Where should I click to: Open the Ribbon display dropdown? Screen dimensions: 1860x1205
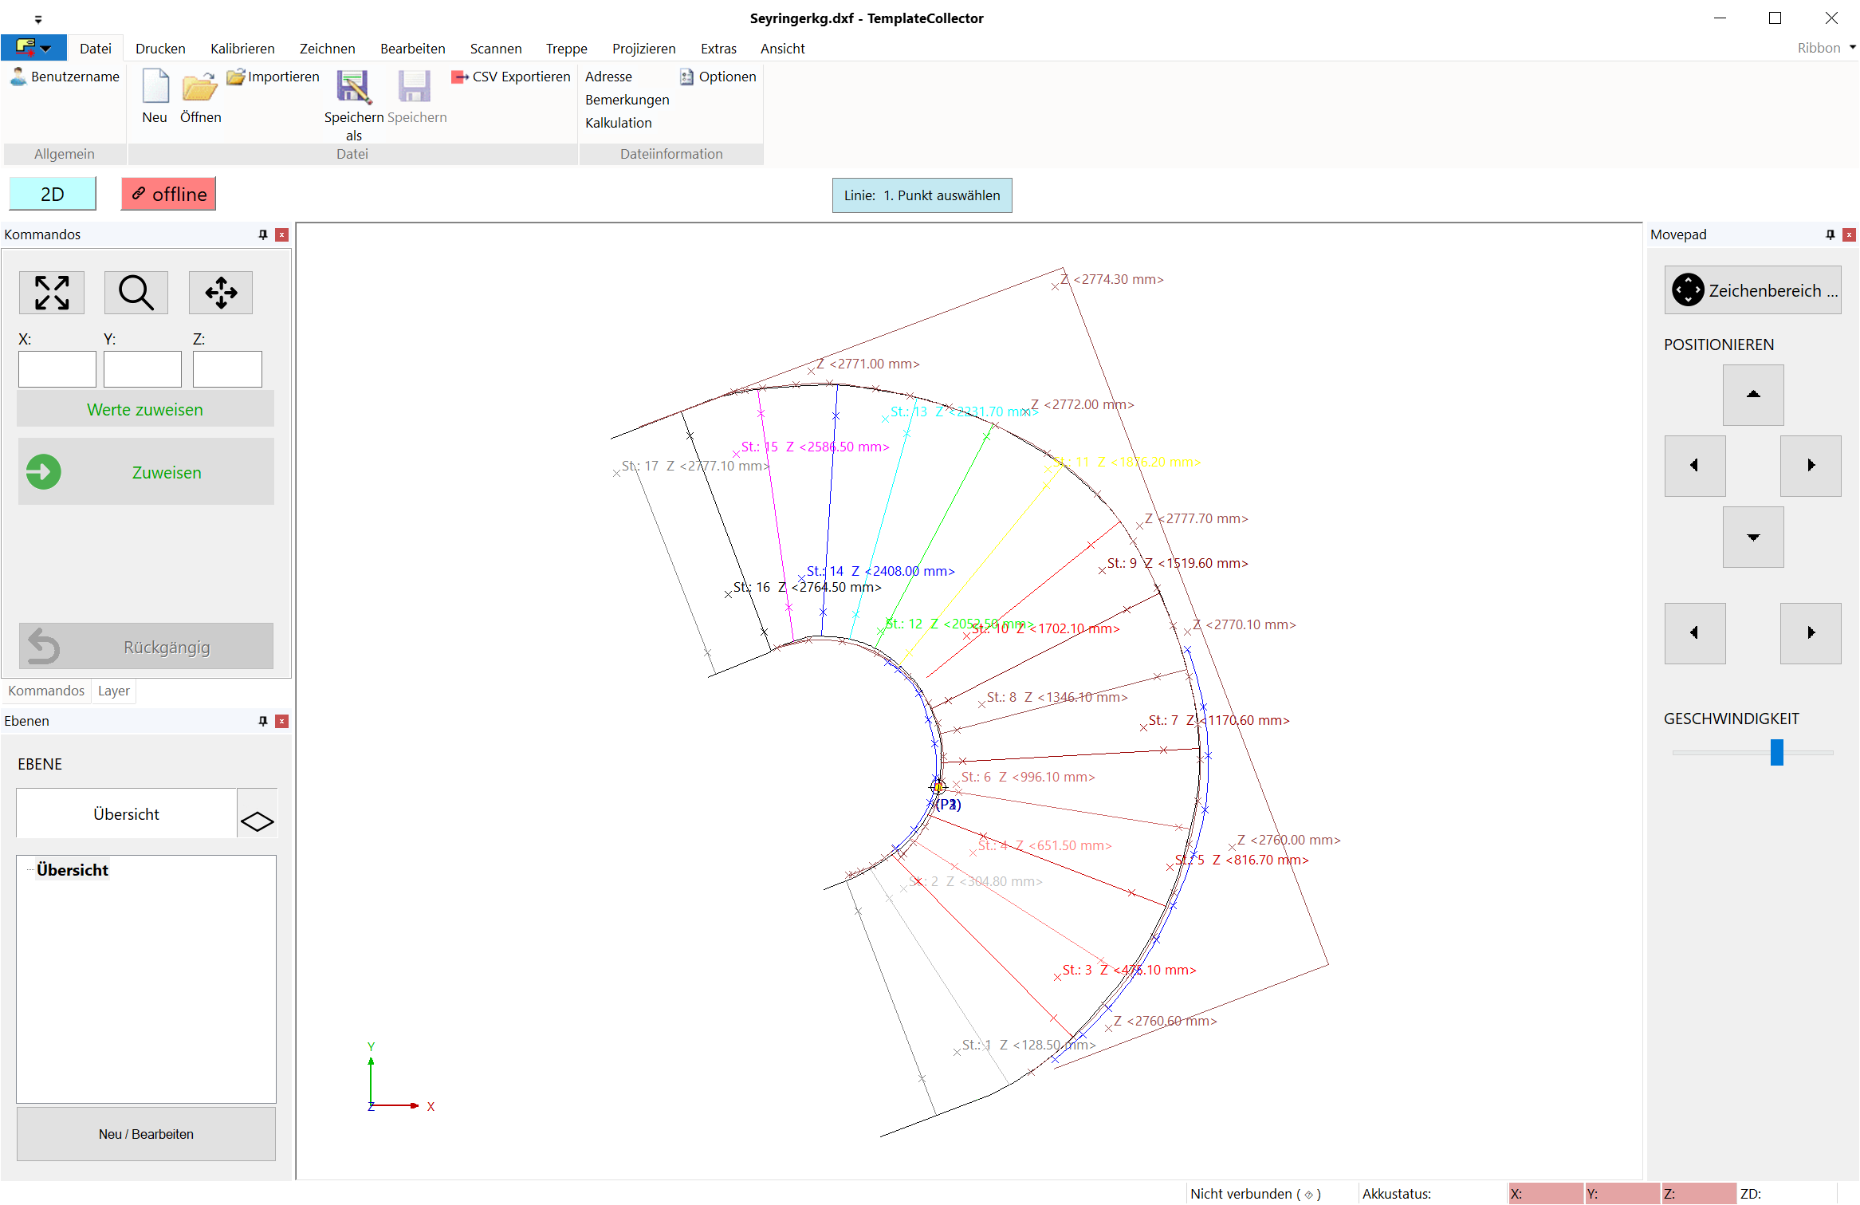coord(1853,48)
